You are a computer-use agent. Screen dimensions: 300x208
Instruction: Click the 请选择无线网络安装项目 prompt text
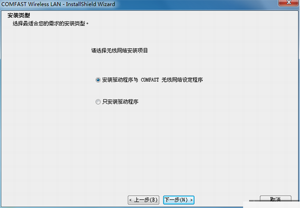click(119, 51)
